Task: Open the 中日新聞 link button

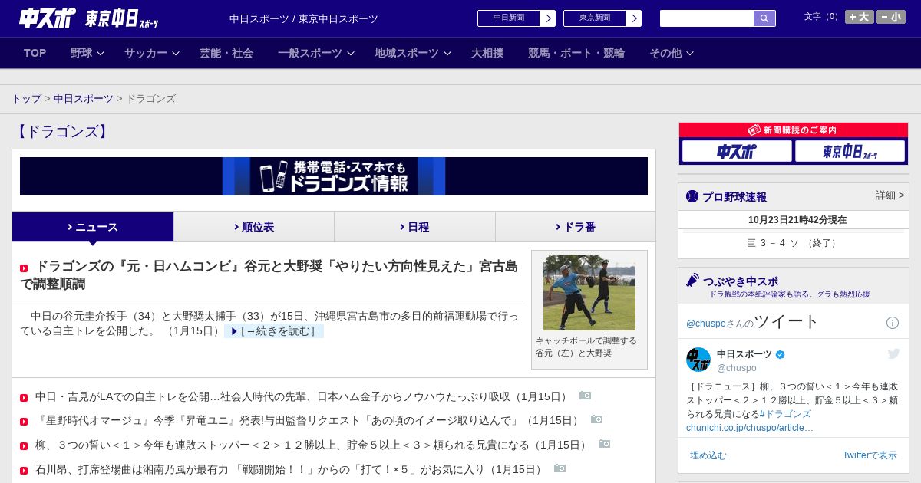Action: click(x=509, y=18)
